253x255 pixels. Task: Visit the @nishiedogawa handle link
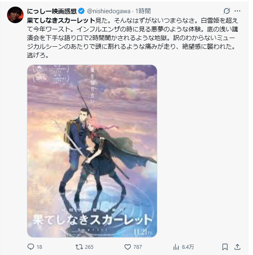pos(108,11)
